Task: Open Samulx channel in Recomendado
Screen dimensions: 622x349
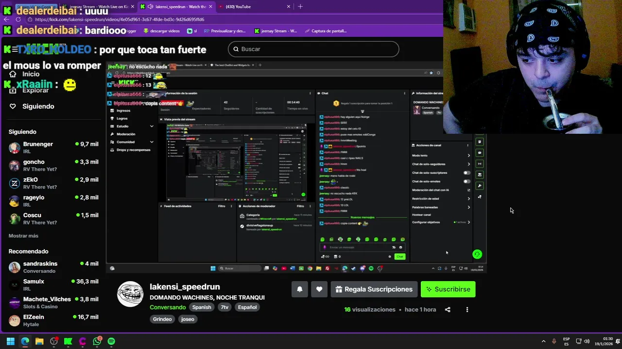Action: click(53, 285)
